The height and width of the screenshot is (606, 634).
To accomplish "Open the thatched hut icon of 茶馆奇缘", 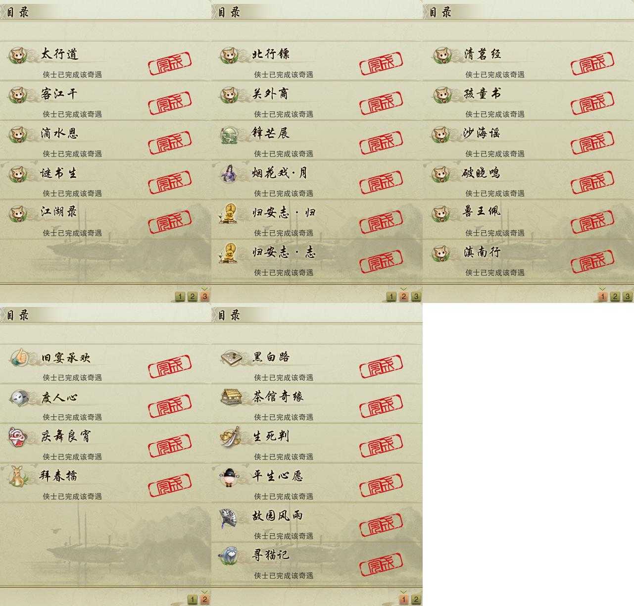I will [230, 397].
